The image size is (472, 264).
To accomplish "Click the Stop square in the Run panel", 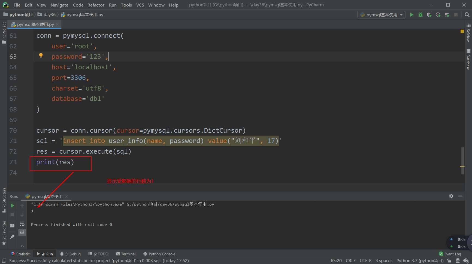I will pos(12,215).
